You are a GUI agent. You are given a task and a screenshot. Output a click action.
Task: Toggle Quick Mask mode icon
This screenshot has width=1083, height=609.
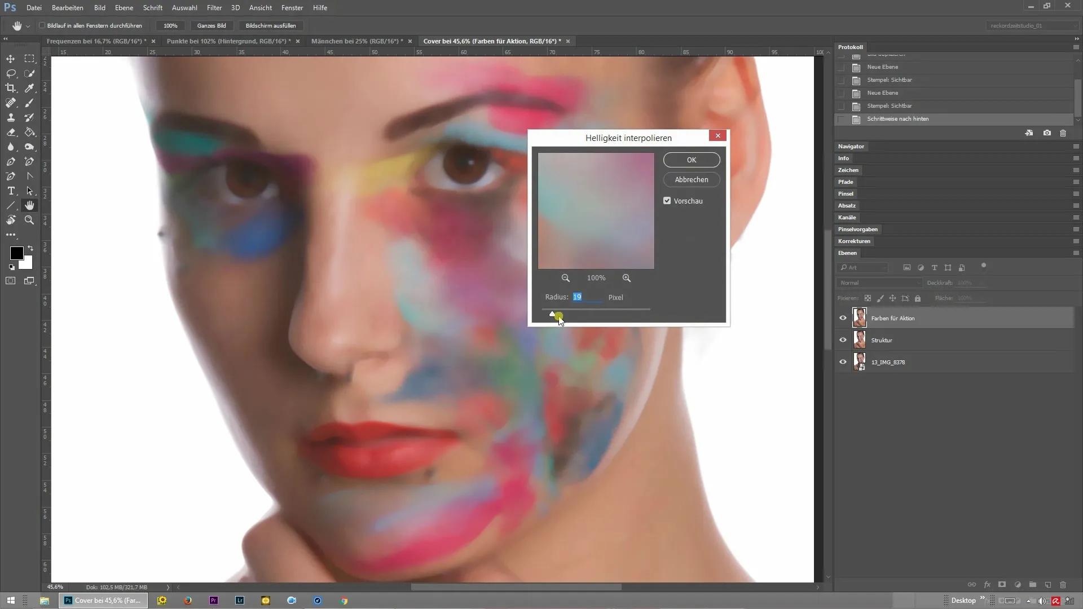pos(11,281)
